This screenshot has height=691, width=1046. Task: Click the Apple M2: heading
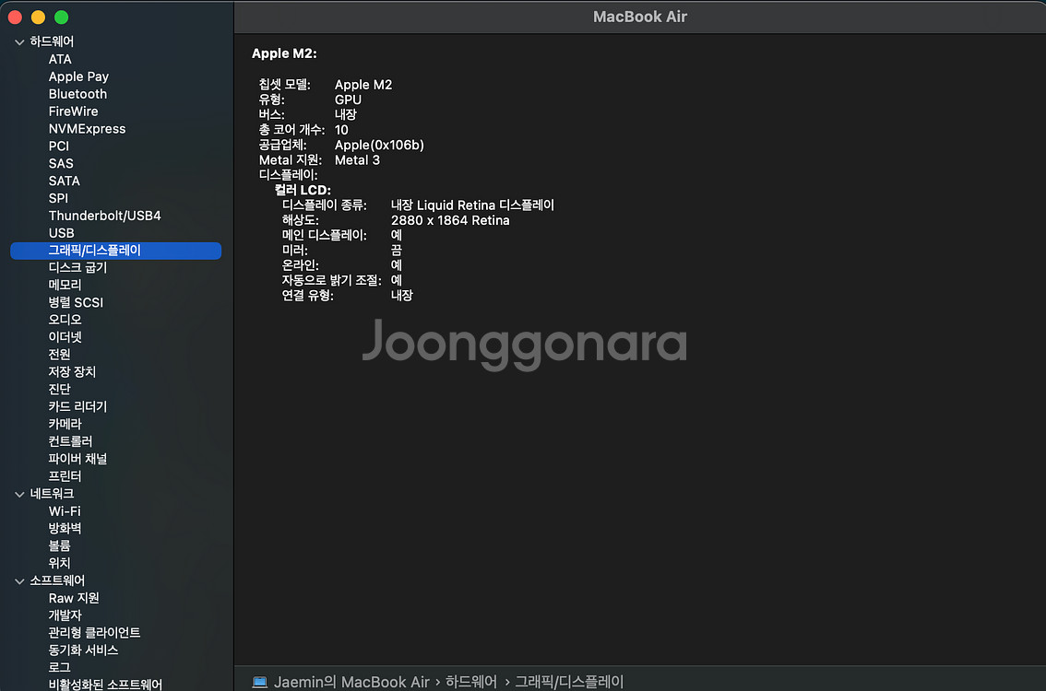coord(284,53)
